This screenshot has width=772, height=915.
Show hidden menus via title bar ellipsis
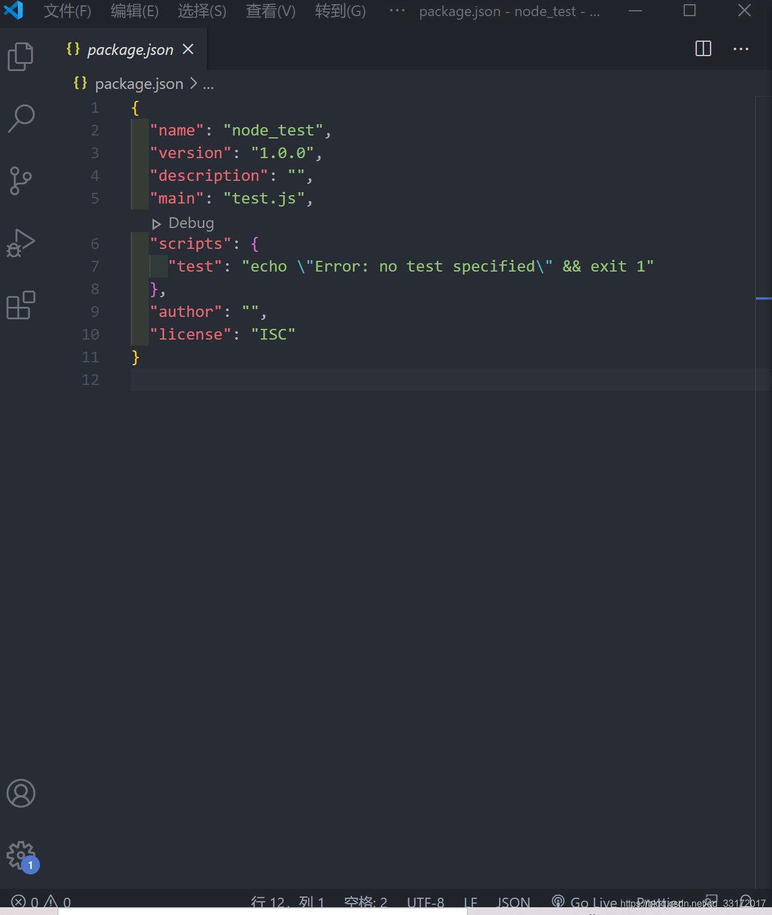coord(397,10)
